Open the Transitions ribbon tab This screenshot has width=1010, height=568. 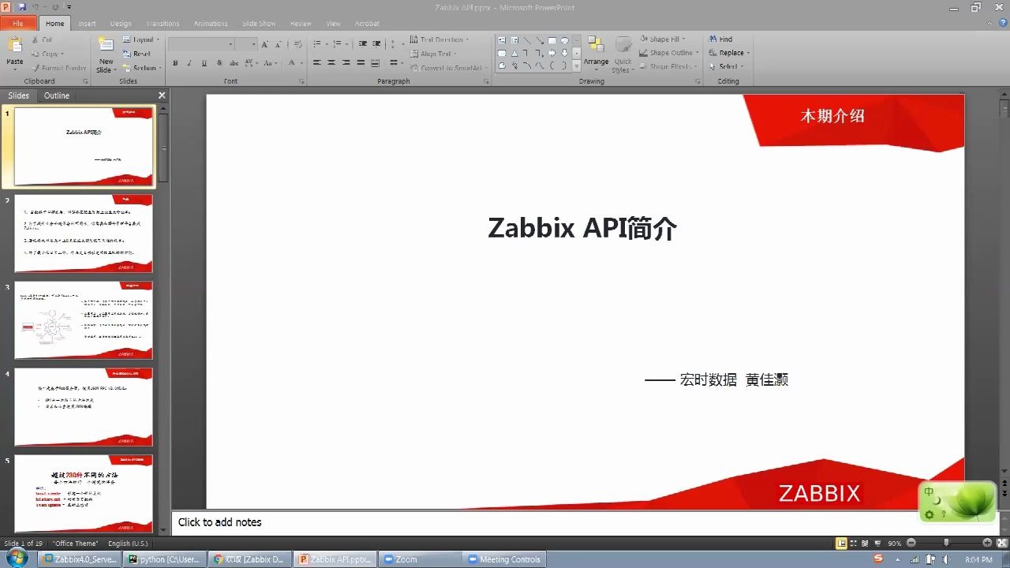[163, 24]
